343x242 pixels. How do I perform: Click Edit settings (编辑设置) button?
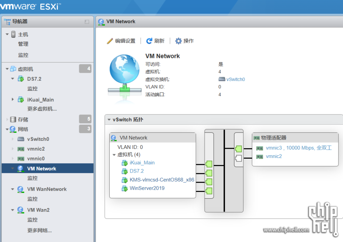(x=121, y=41)
